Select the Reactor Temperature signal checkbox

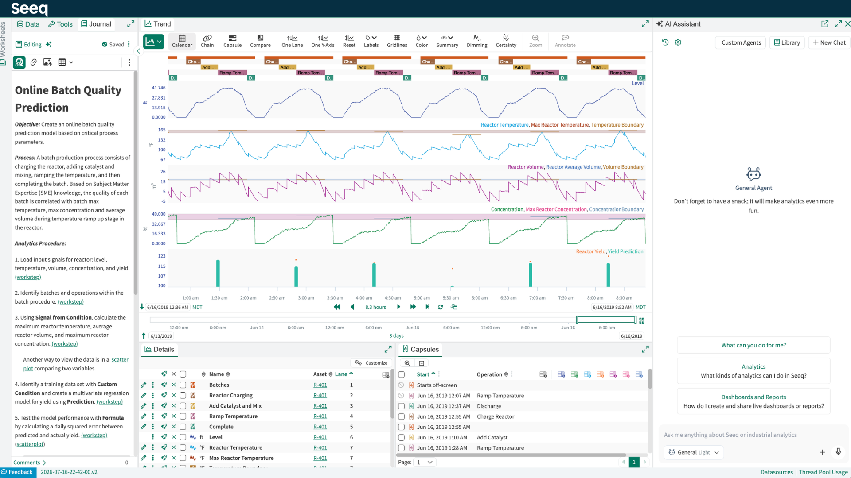[x=183, y=448]
